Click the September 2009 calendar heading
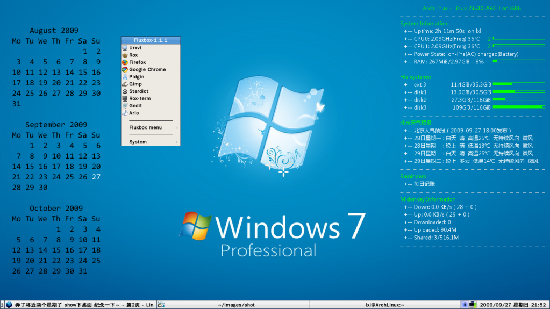Screen dimensions: 550x309 [x=56, y=125]
